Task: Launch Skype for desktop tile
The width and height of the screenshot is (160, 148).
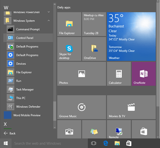Action: click(69, 49)
